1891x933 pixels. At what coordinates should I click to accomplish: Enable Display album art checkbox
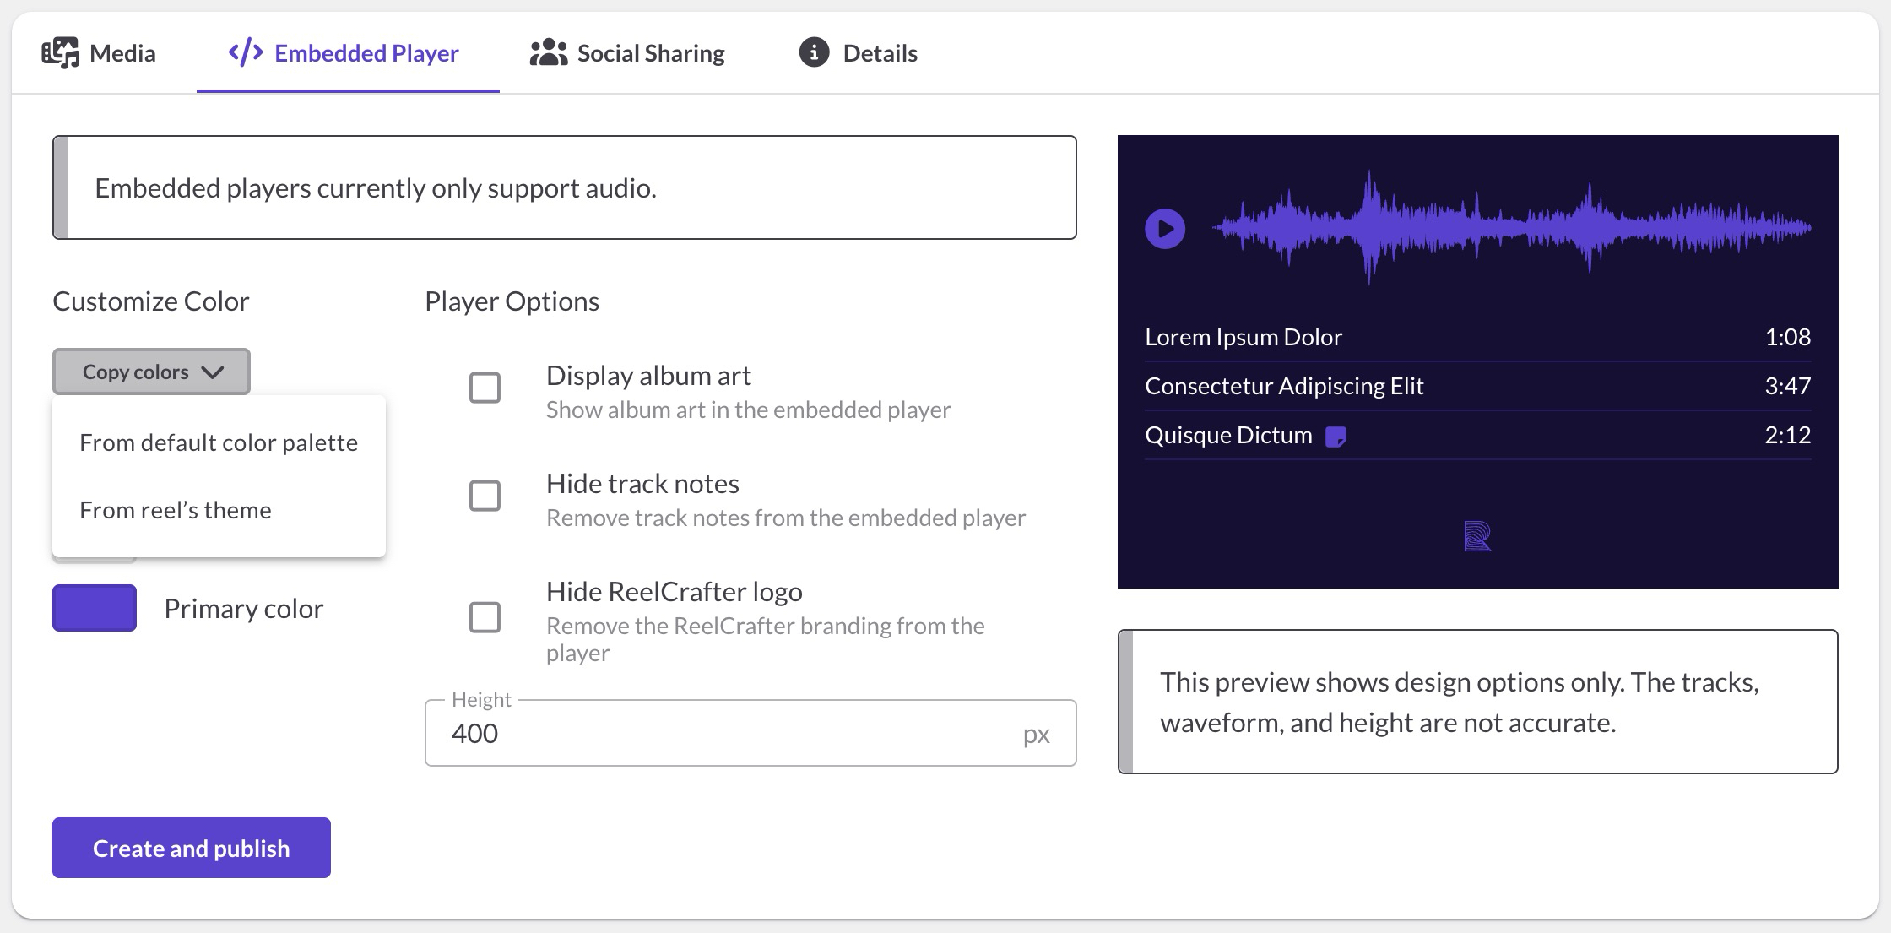click(485, 388)
